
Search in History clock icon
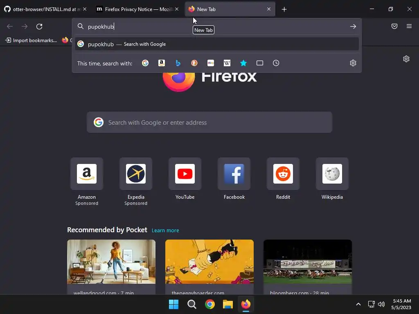(276, 63)
